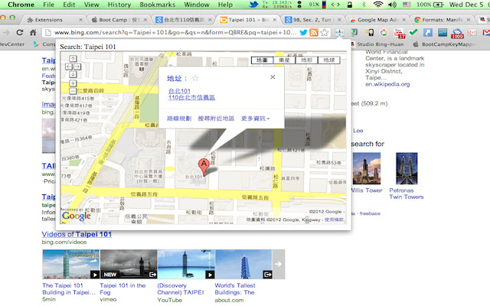This screenshot has height=306, width=490.
Task: Click the monitor screen extension icon
Action: [354, 32]
